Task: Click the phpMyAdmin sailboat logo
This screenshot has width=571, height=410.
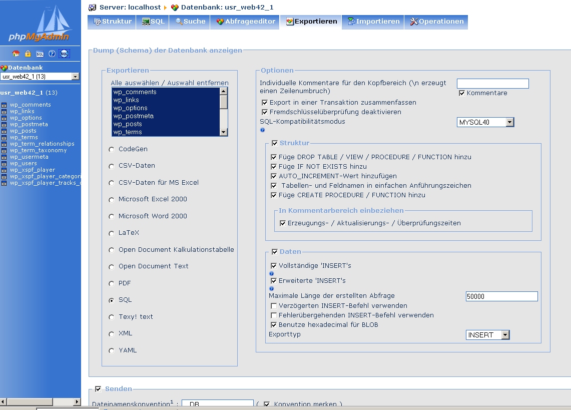Action: [x=40, y=23]
